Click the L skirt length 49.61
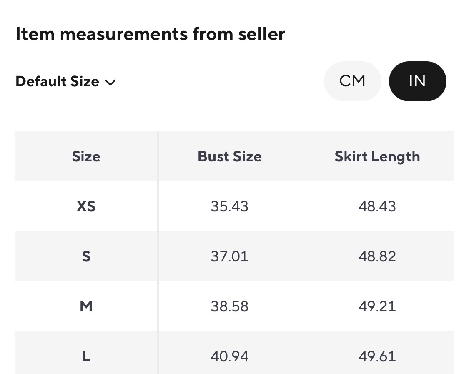 click(x=377, y=356)
